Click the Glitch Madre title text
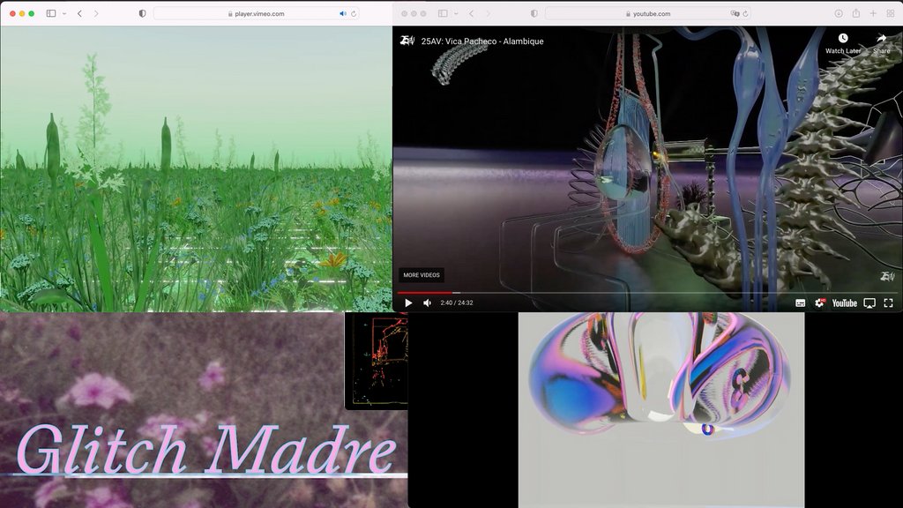The image size is (903, 508). click(206, 451)
